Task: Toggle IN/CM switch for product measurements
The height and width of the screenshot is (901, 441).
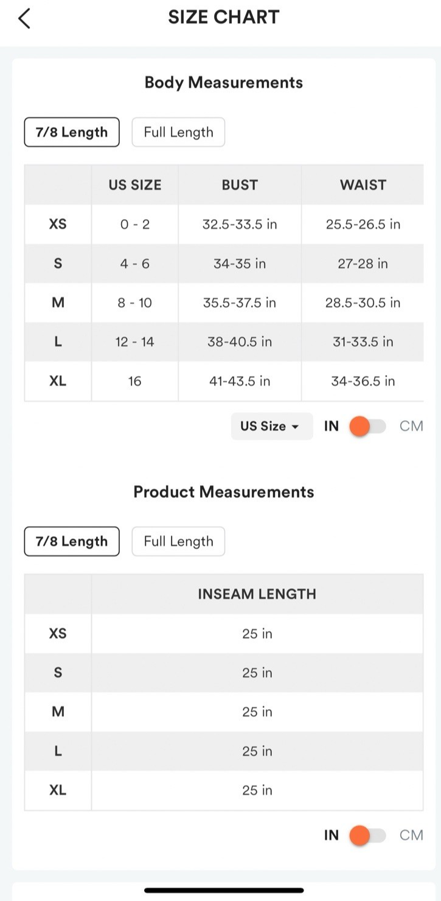Action: [x=367, y=835]
